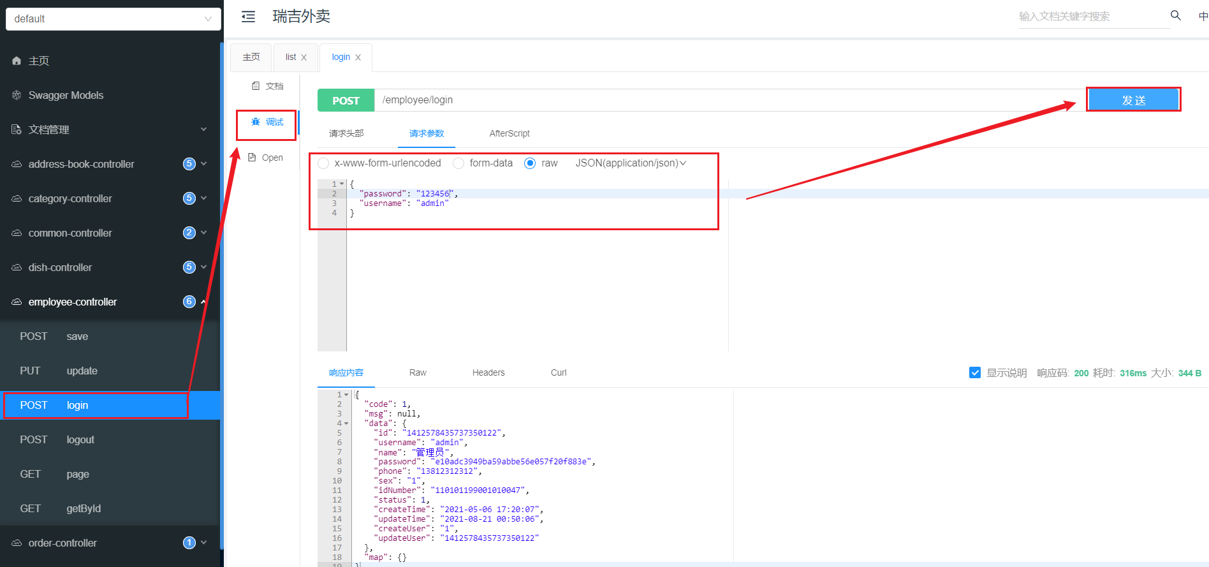This screenshot has height=567, width=1209.
Task: Click the 文档 document icon in the side panel
Action: pyautogui.click(x=256, y=86)
